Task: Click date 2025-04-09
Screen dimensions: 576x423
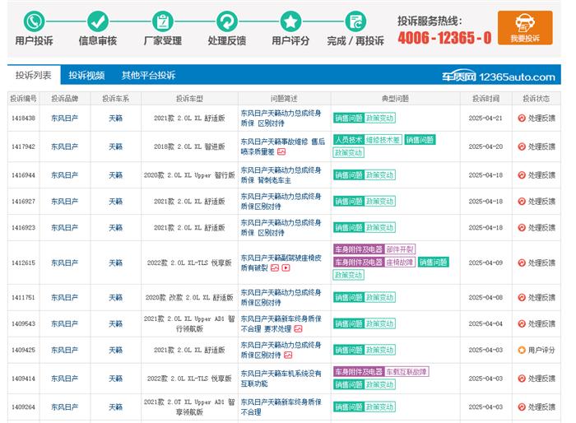Action: (485, 263)
